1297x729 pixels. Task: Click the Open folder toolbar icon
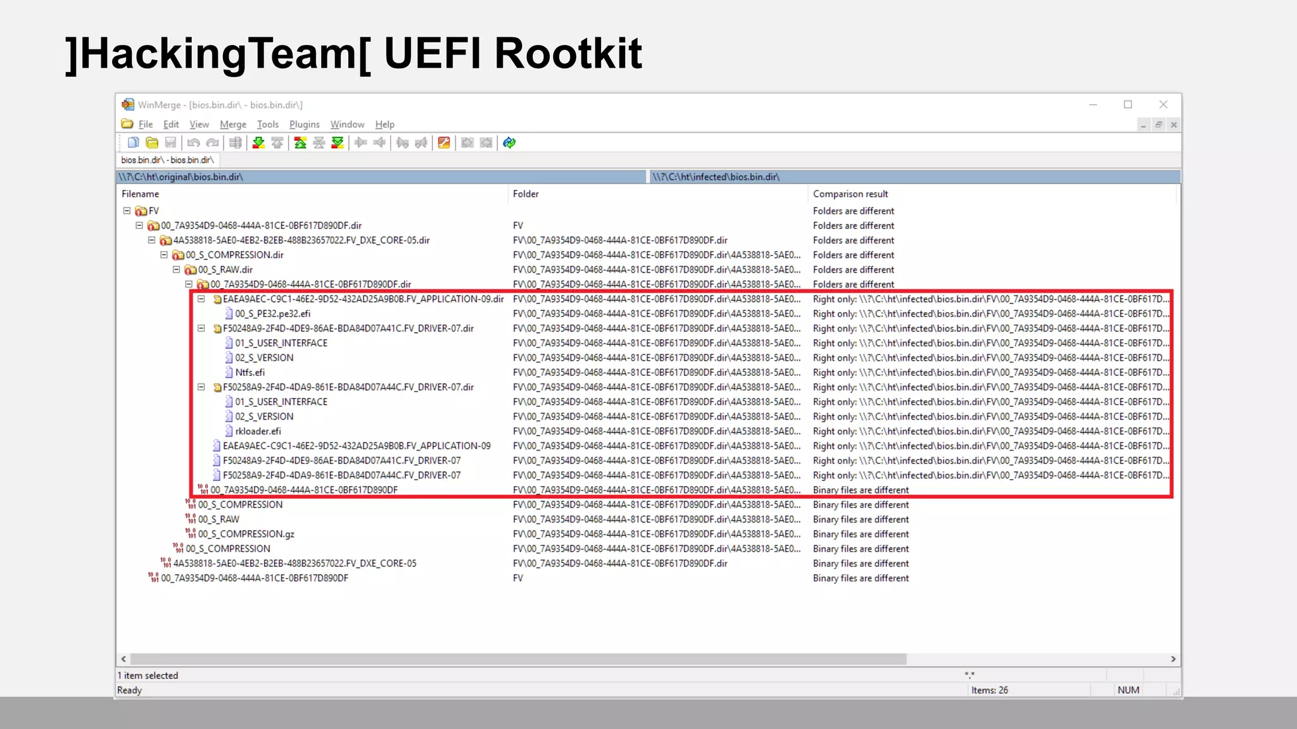tap(152, 143)
